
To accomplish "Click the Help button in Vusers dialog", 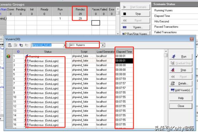I will tap(181, 98).
